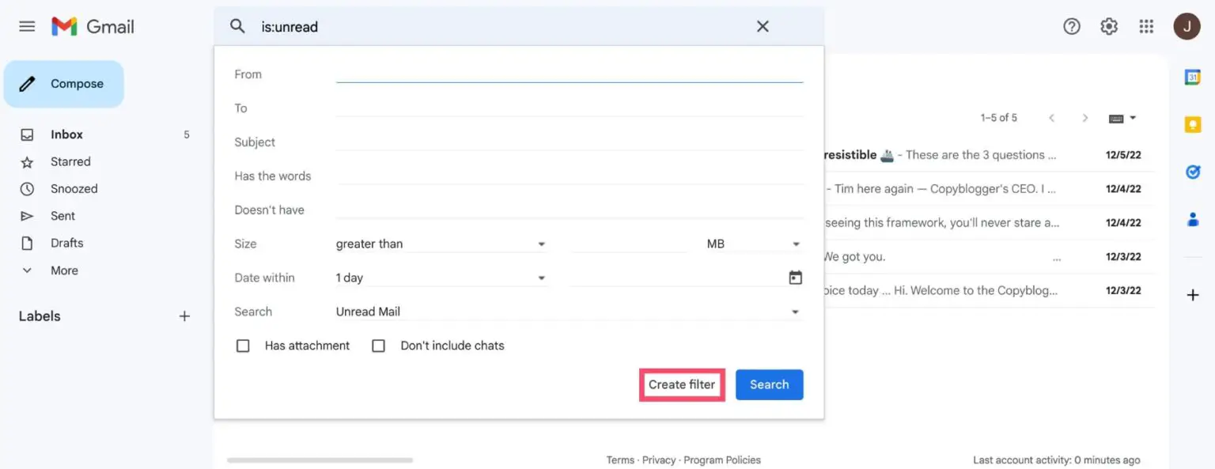This screenshot has height=469, width=1215.
Task: Open Google Tasks in side panel
Action: (1193, 172)
